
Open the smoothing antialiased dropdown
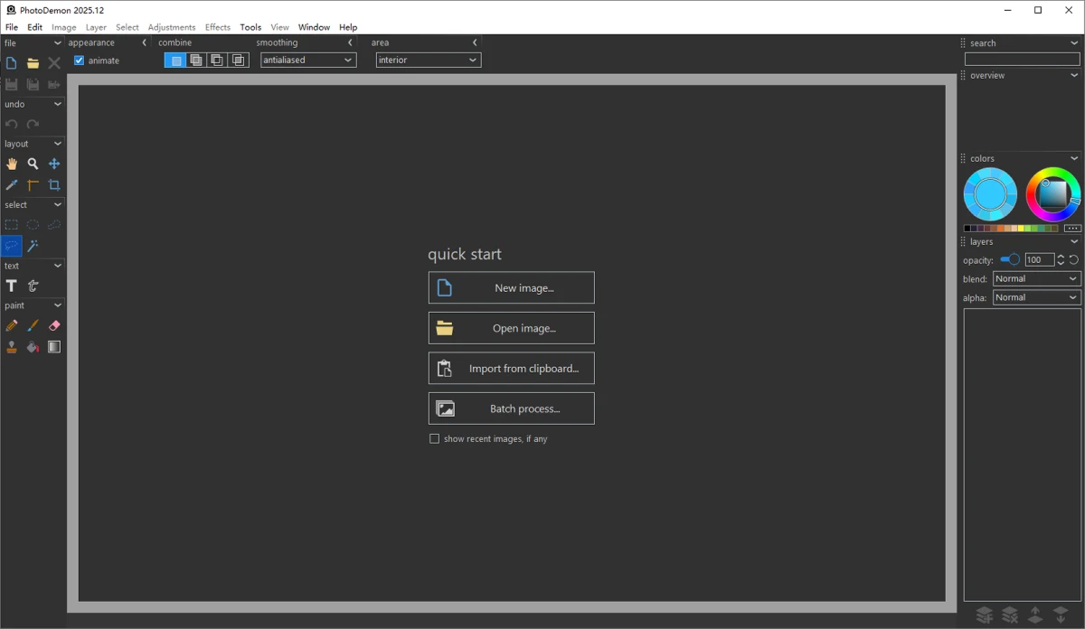308,60
